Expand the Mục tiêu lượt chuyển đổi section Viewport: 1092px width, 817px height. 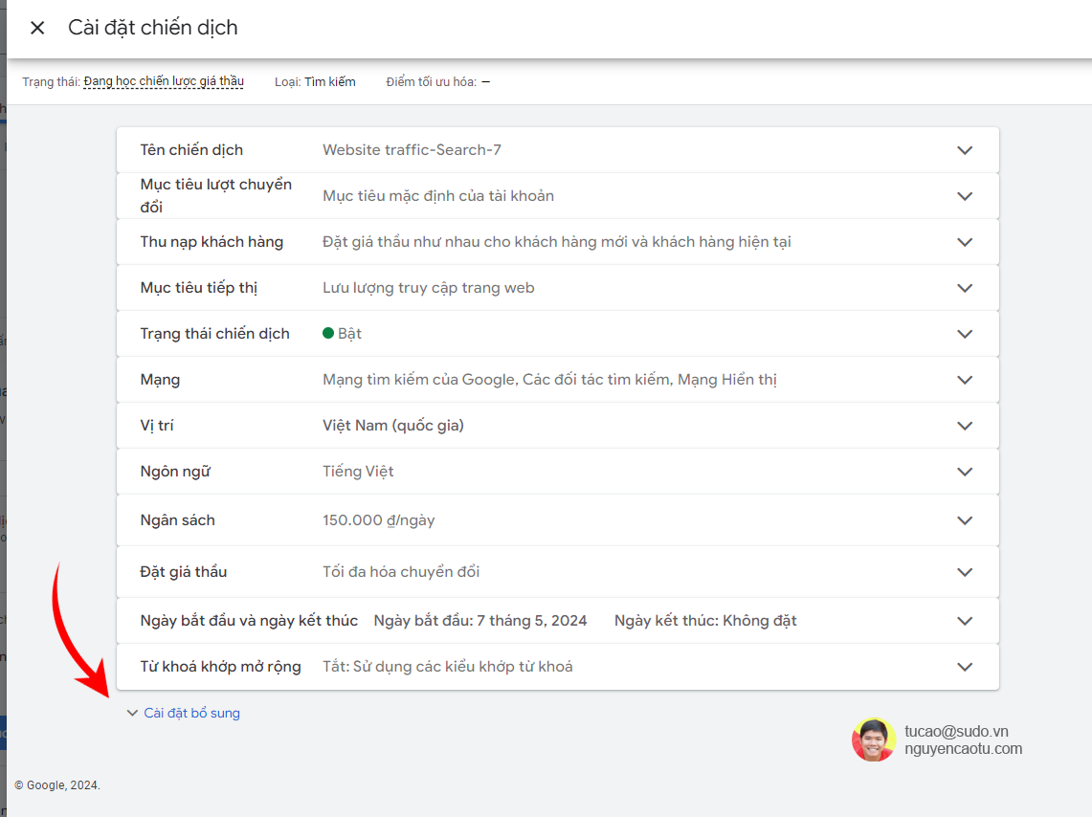tap(965, 195)
